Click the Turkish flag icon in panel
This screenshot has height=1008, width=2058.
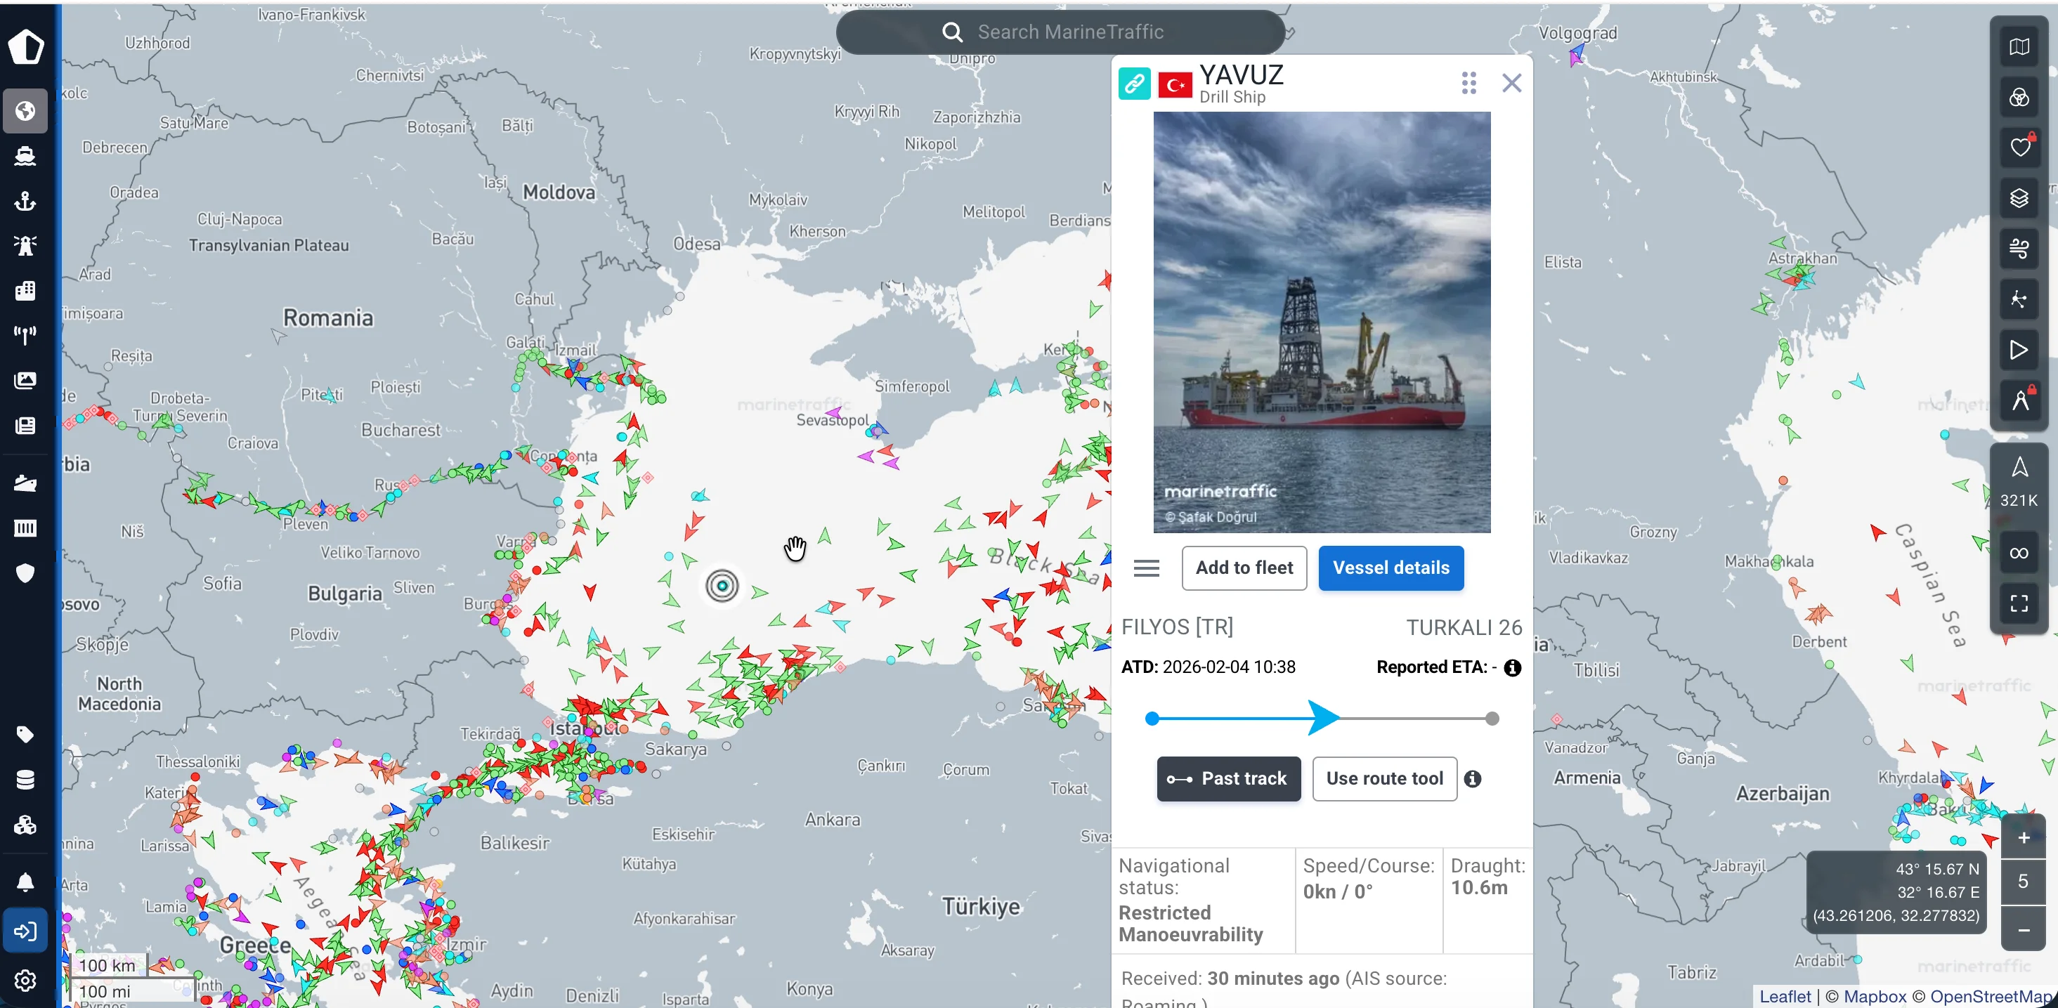tap(1175, 84)
